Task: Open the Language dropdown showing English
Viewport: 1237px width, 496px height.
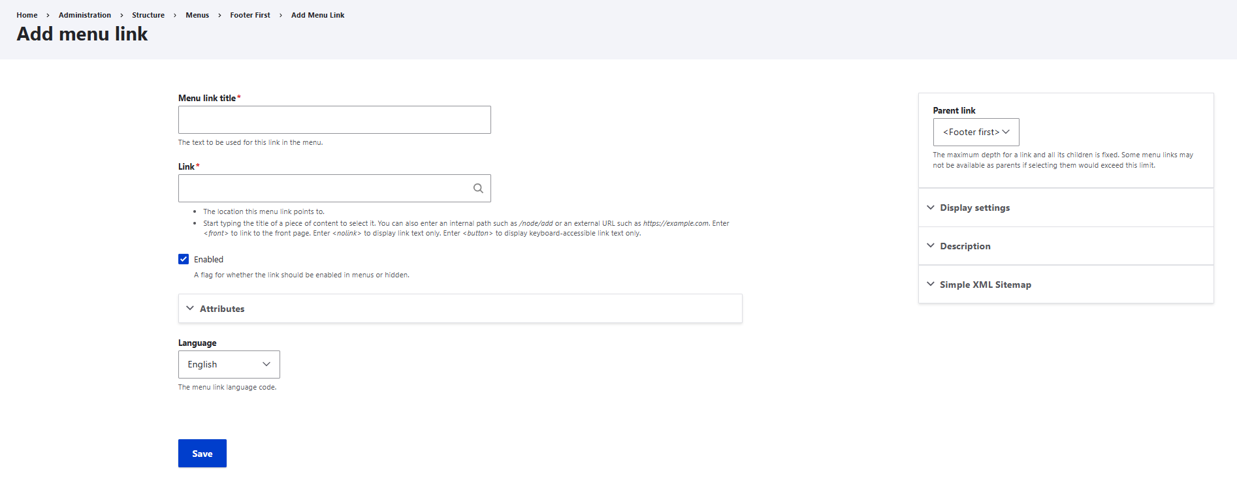Action: tap(229, 365)
